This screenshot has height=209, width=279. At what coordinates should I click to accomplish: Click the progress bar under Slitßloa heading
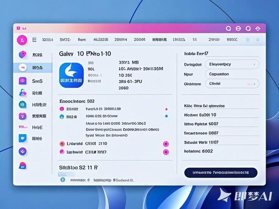pos(66,174)
